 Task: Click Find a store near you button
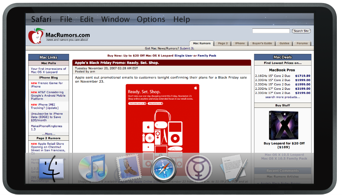[x=137, y=103]
